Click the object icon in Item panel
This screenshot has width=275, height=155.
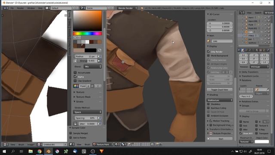208,41
